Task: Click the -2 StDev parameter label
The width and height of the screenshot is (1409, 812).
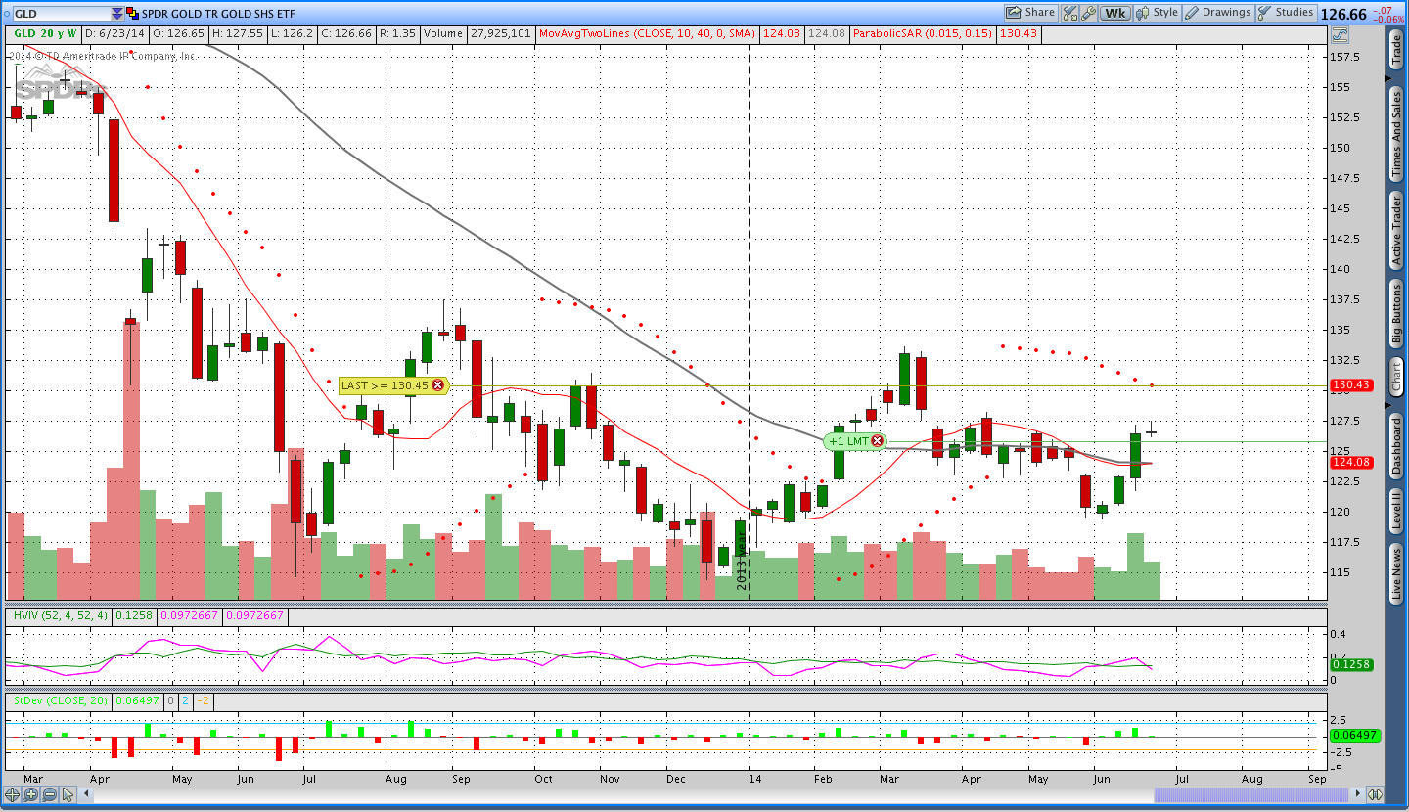Action: tap(203, 700)
